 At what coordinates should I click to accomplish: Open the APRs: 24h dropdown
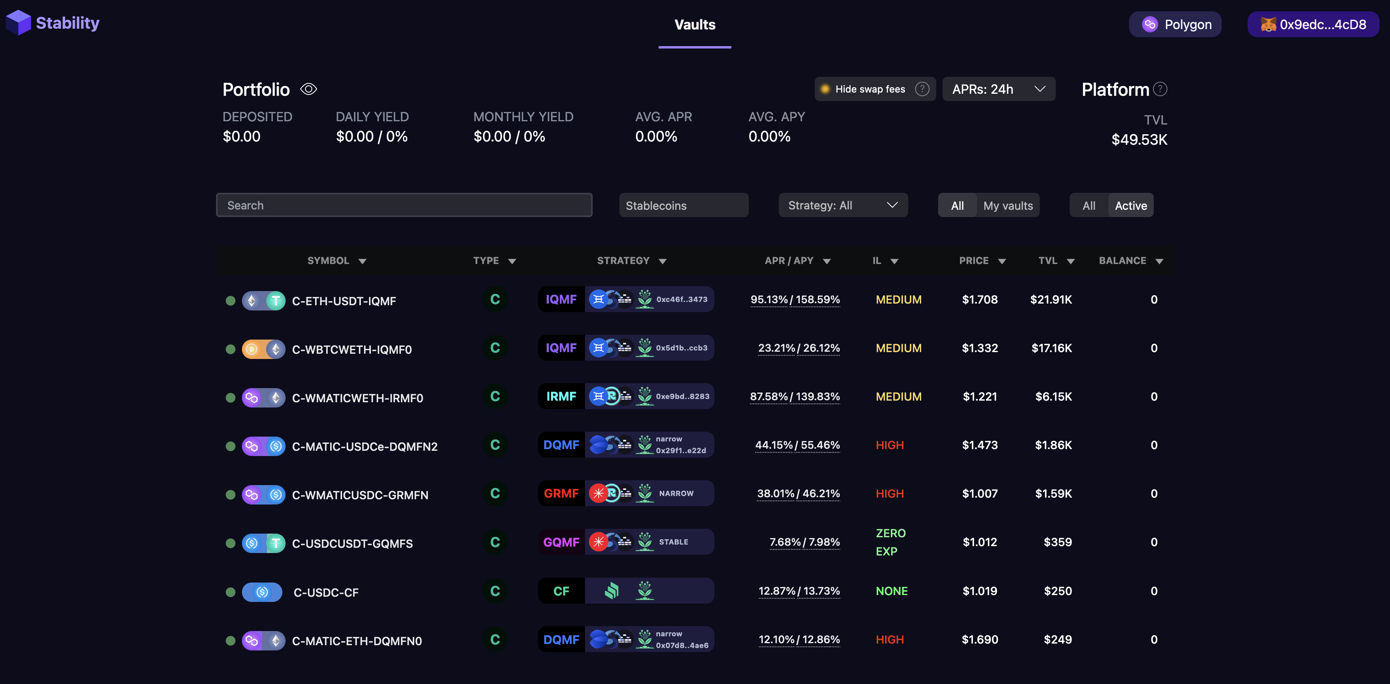click(998, 89)
